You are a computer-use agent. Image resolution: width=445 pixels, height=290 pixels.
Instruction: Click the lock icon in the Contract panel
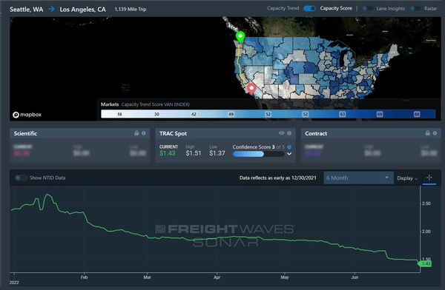[x=428, y=133]
